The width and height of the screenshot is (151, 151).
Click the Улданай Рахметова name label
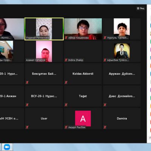37,38
